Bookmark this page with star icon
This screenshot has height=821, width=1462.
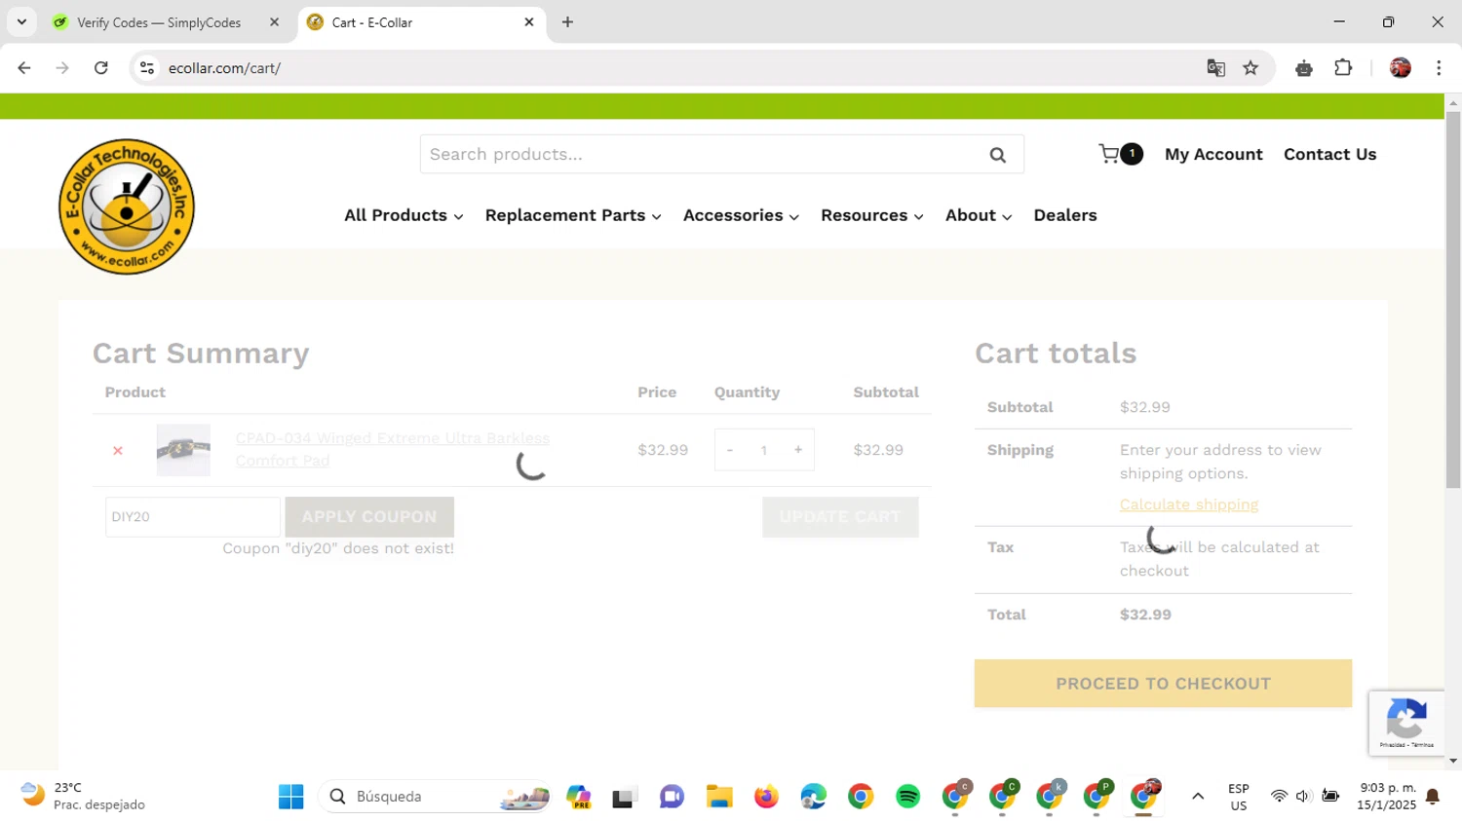[1250, 68]
